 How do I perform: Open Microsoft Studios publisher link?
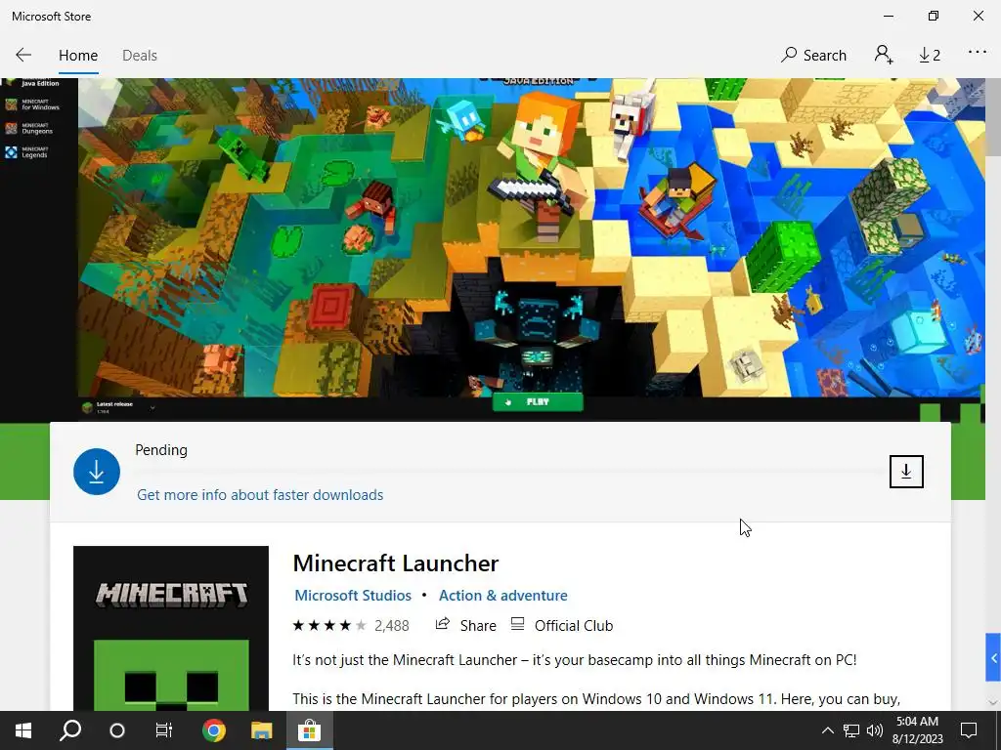coord(353,596)
